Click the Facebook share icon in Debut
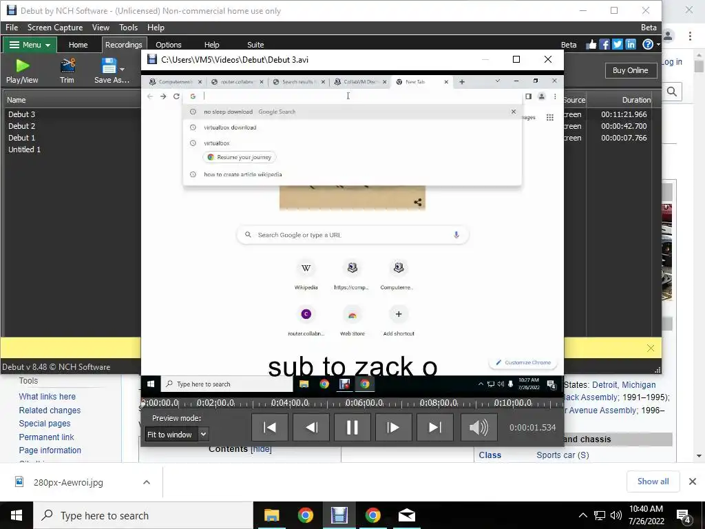 pyautogui.click(x=604, y=45)
